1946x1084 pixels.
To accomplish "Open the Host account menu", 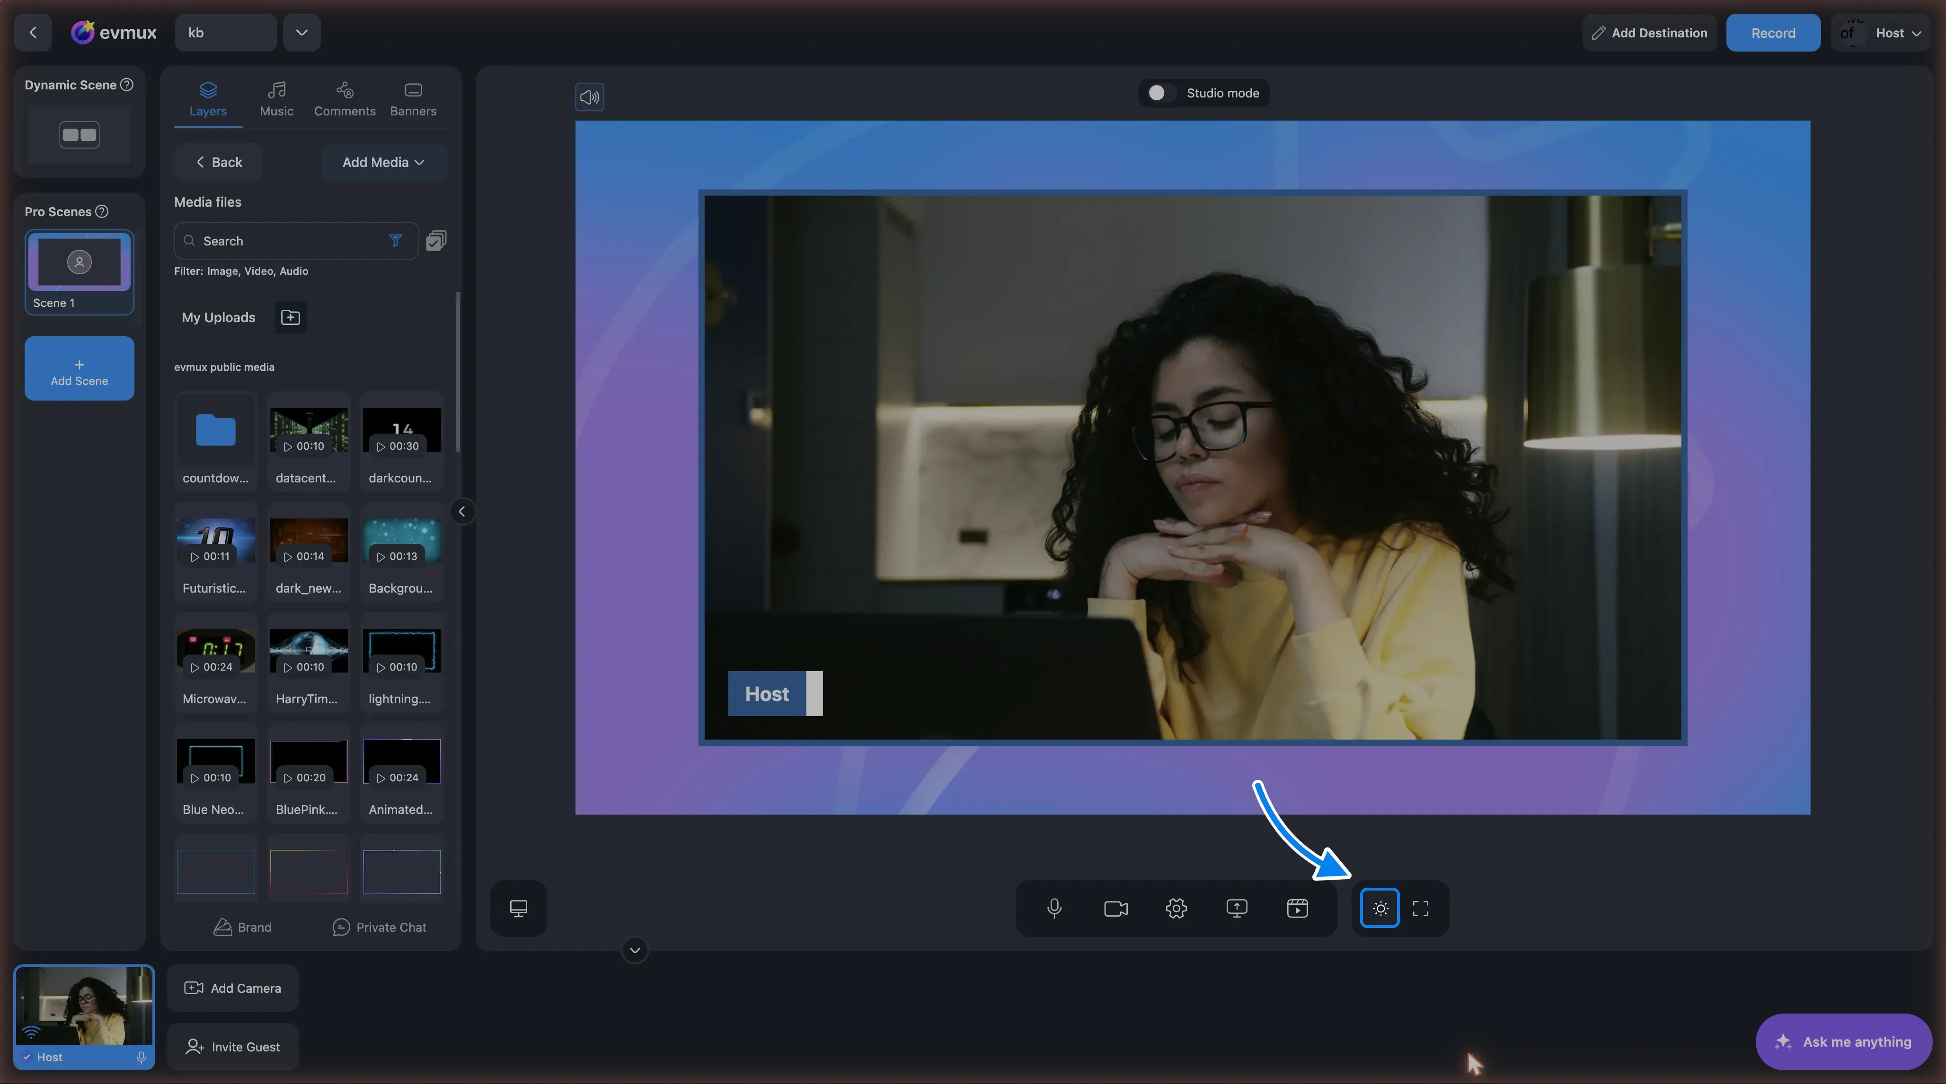I will pyautogui.click(x=1881, y=33).
